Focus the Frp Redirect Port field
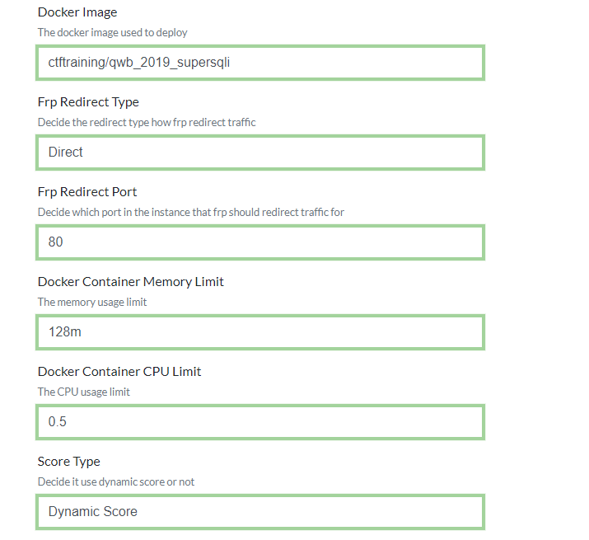This screenshot has width=589, height=540. (259, 242)
